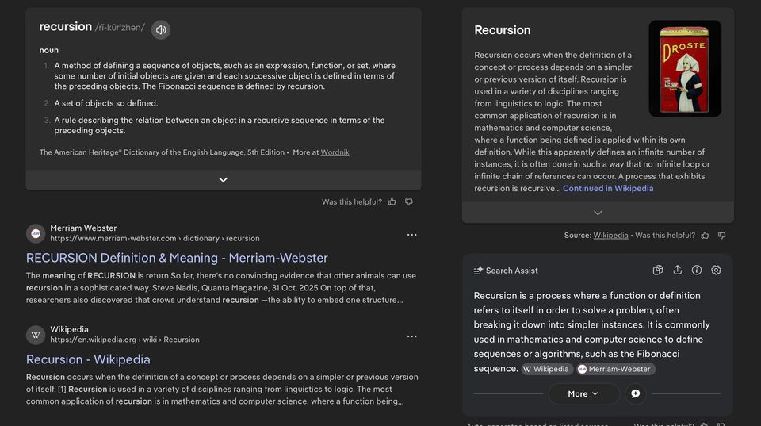761x426 pixels.
Task: Click the Merriam Webster site favicon
Action: pos(36,234)
